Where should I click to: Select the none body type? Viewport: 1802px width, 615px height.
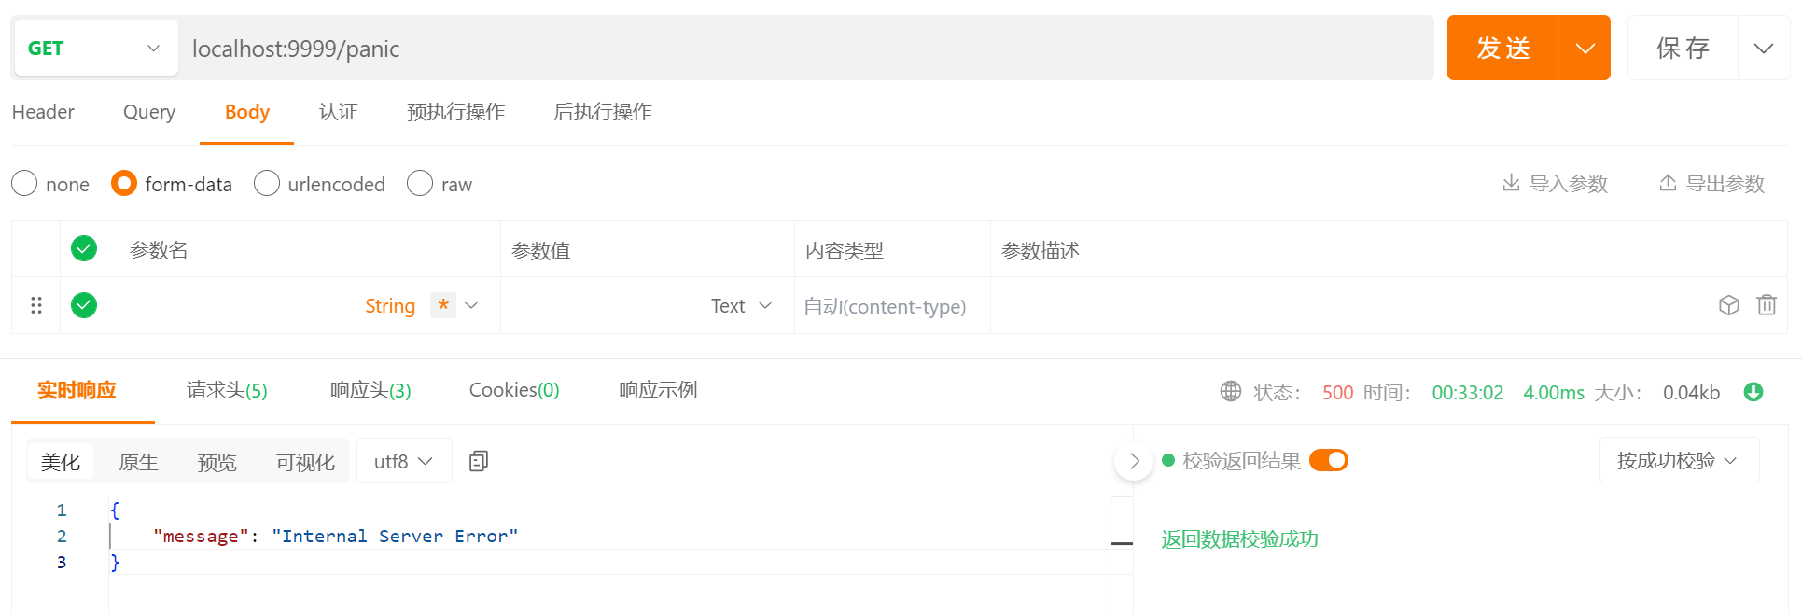click(x=24, y=183)
